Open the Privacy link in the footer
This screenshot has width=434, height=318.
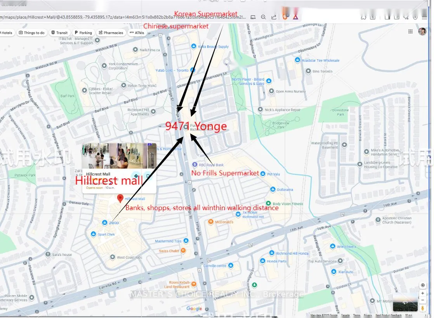368,315
